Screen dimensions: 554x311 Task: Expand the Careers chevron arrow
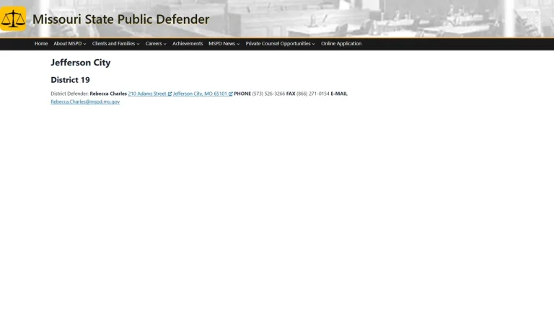(165, 44)
